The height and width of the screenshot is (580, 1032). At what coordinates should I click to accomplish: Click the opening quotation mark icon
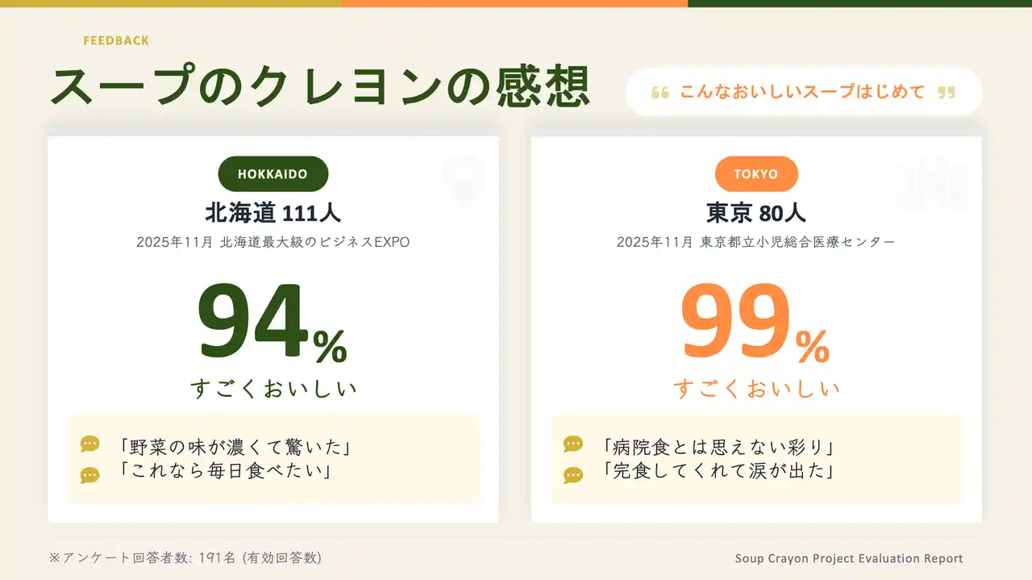pyautogui.click(x=660, y=93)
